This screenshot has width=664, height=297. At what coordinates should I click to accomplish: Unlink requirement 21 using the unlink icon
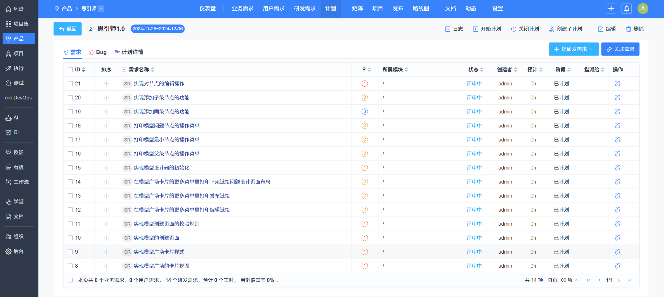click(x=617, y=84)
